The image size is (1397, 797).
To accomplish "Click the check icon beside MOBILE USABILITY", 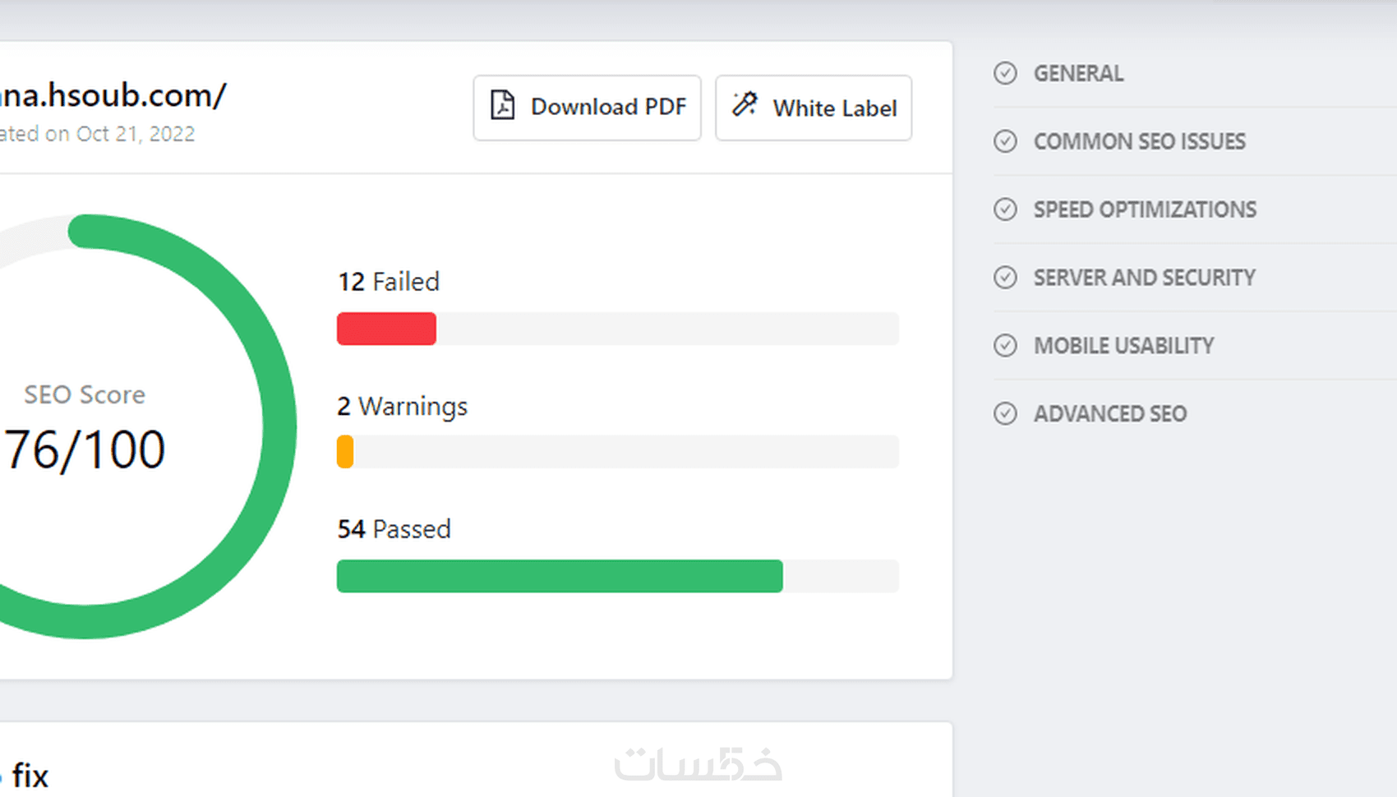I will [x=1005, y=345].
